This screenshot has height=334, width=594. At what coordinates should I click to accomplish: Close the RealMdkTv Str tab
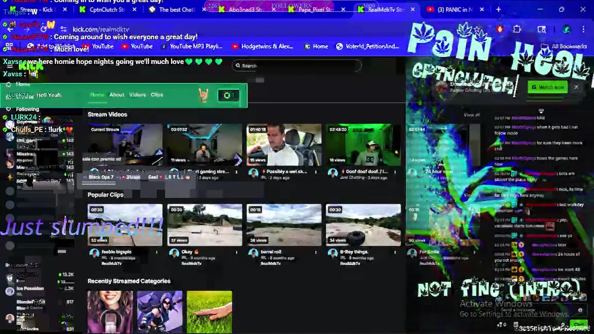pyautogui.click(x=413, y=9)
